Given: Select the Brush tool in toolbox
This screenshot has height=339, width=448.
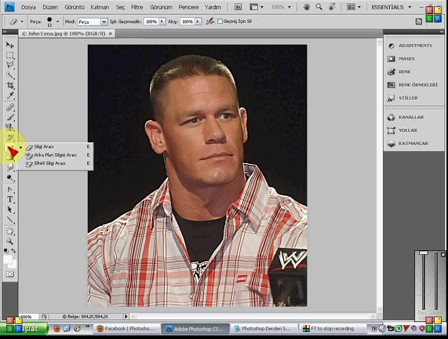Looking at the screenshot, I should coord(10,117).
